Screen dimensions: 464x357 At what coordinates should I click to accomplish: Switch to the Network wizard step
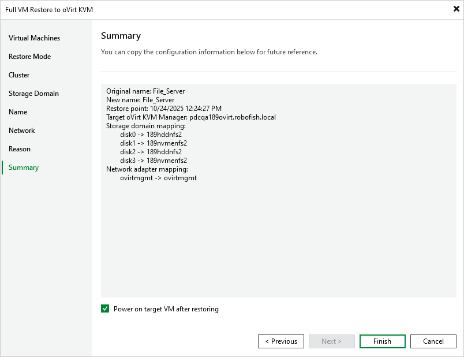22,130
